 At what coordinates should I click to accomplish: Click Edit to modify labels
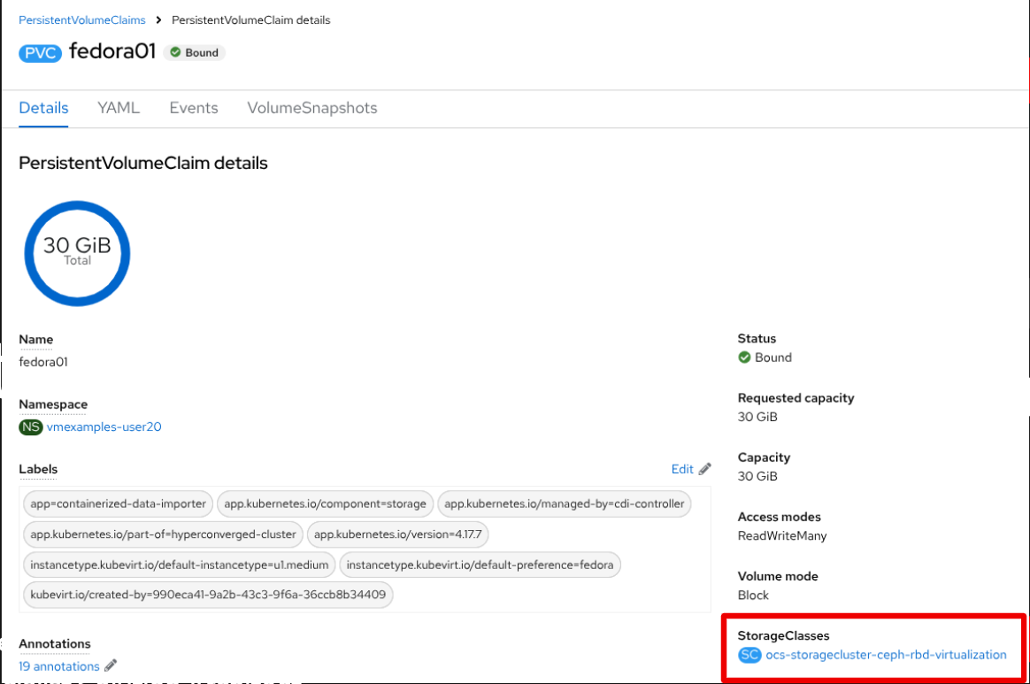(682, 469)
